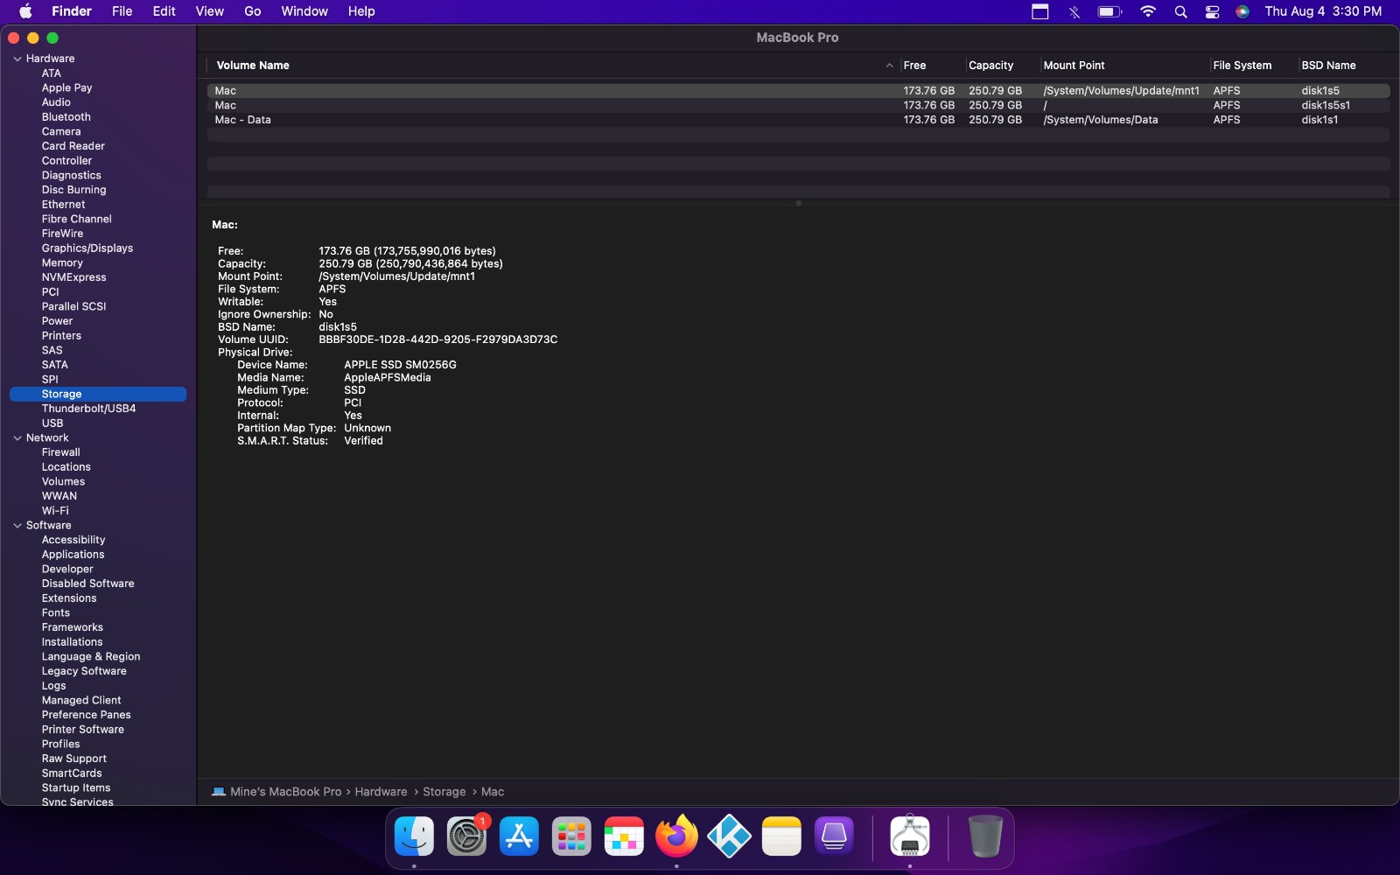Open the View menu
The height and width of the screenshot is (875, 1400).
coord(209,11)
